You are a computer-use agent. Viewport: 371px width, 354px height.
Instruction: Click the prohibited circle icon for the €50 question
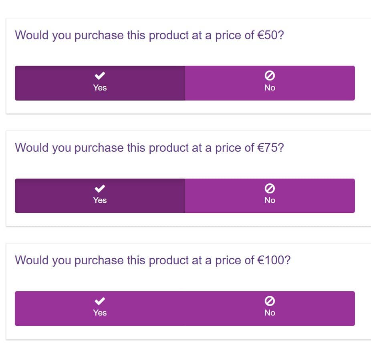click(270, 75)
